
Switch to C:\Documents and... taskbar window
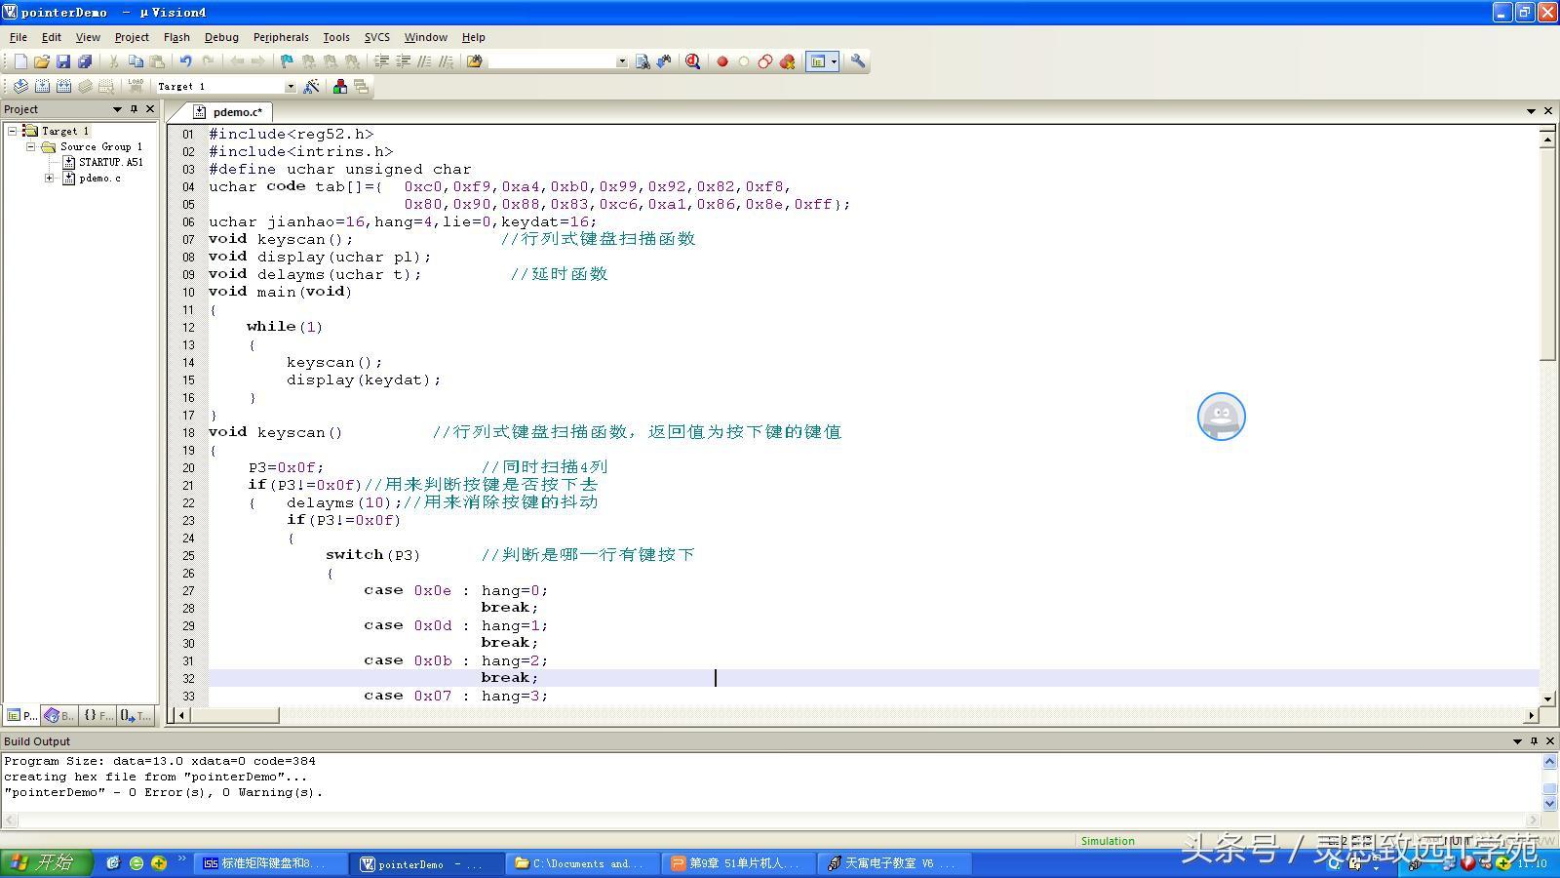coord(583,863)
